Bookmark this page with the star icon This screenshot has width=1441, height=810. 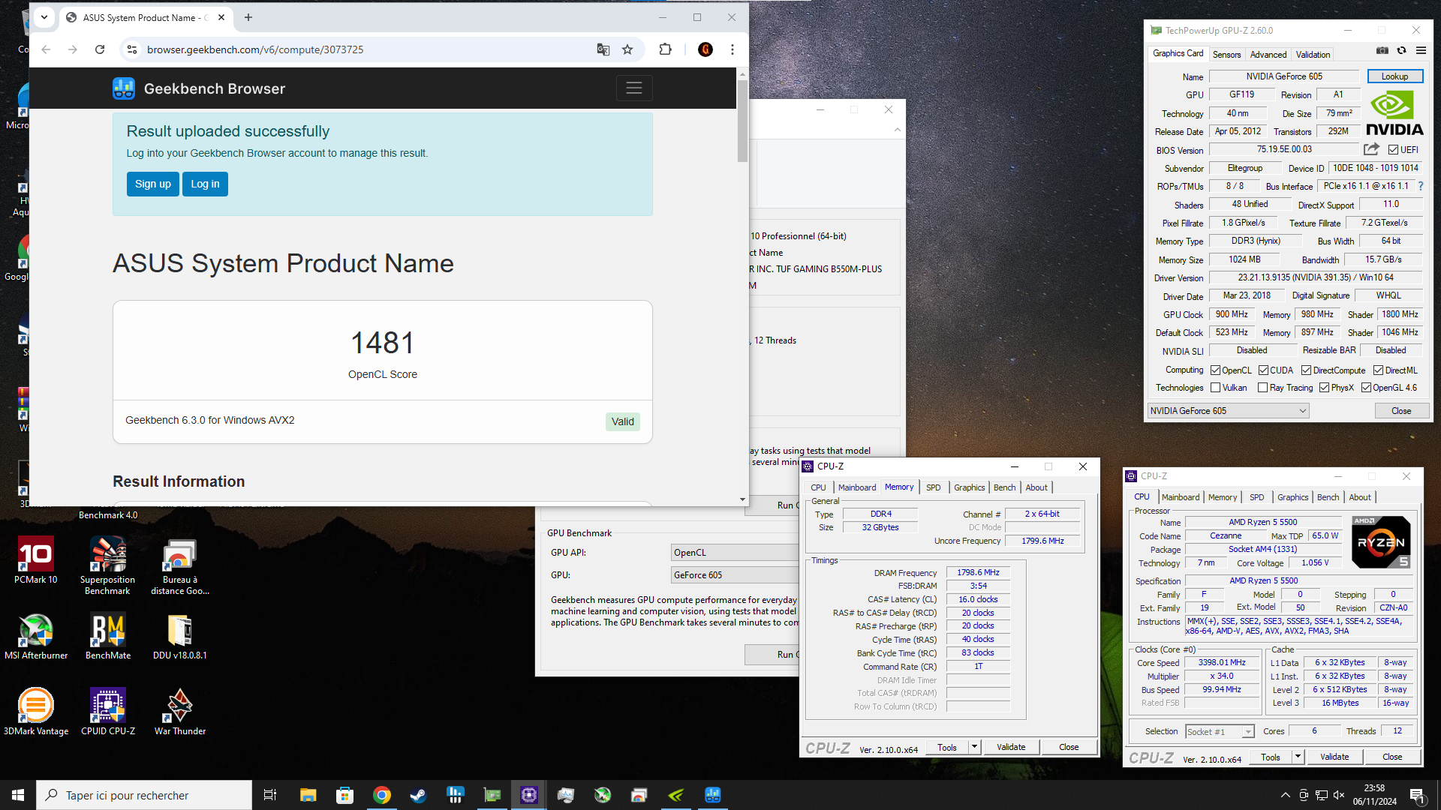point(627,49)
